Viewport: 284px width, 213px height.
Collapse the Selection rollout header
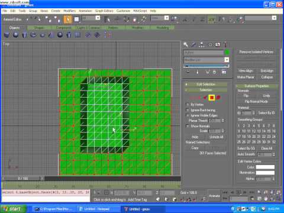(x=206, y=90)
